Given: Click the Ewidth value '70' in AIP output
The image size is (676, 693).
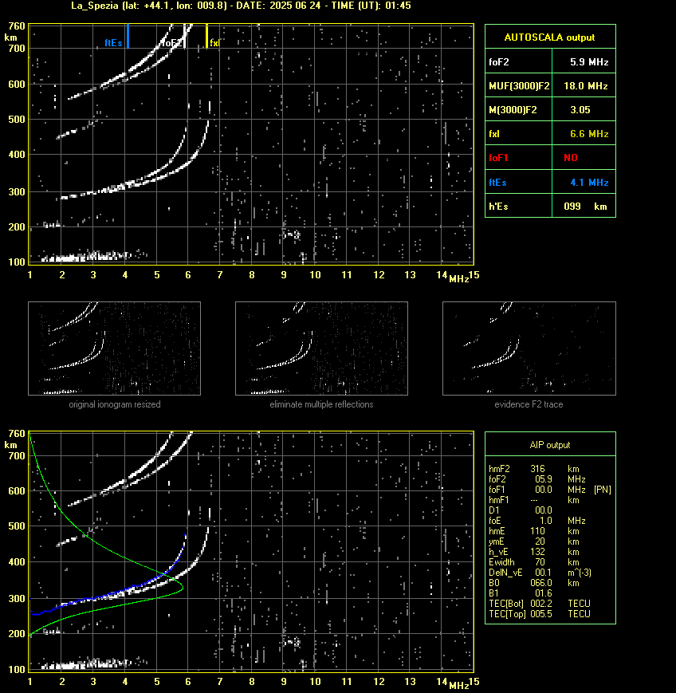Looking at the screenshot, I should tap(540, 562).
